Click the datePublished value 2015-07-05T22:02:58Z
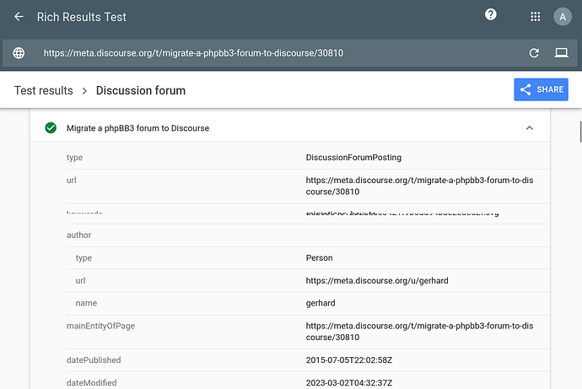This screenshot has height=389, width=582. [349, 360]
